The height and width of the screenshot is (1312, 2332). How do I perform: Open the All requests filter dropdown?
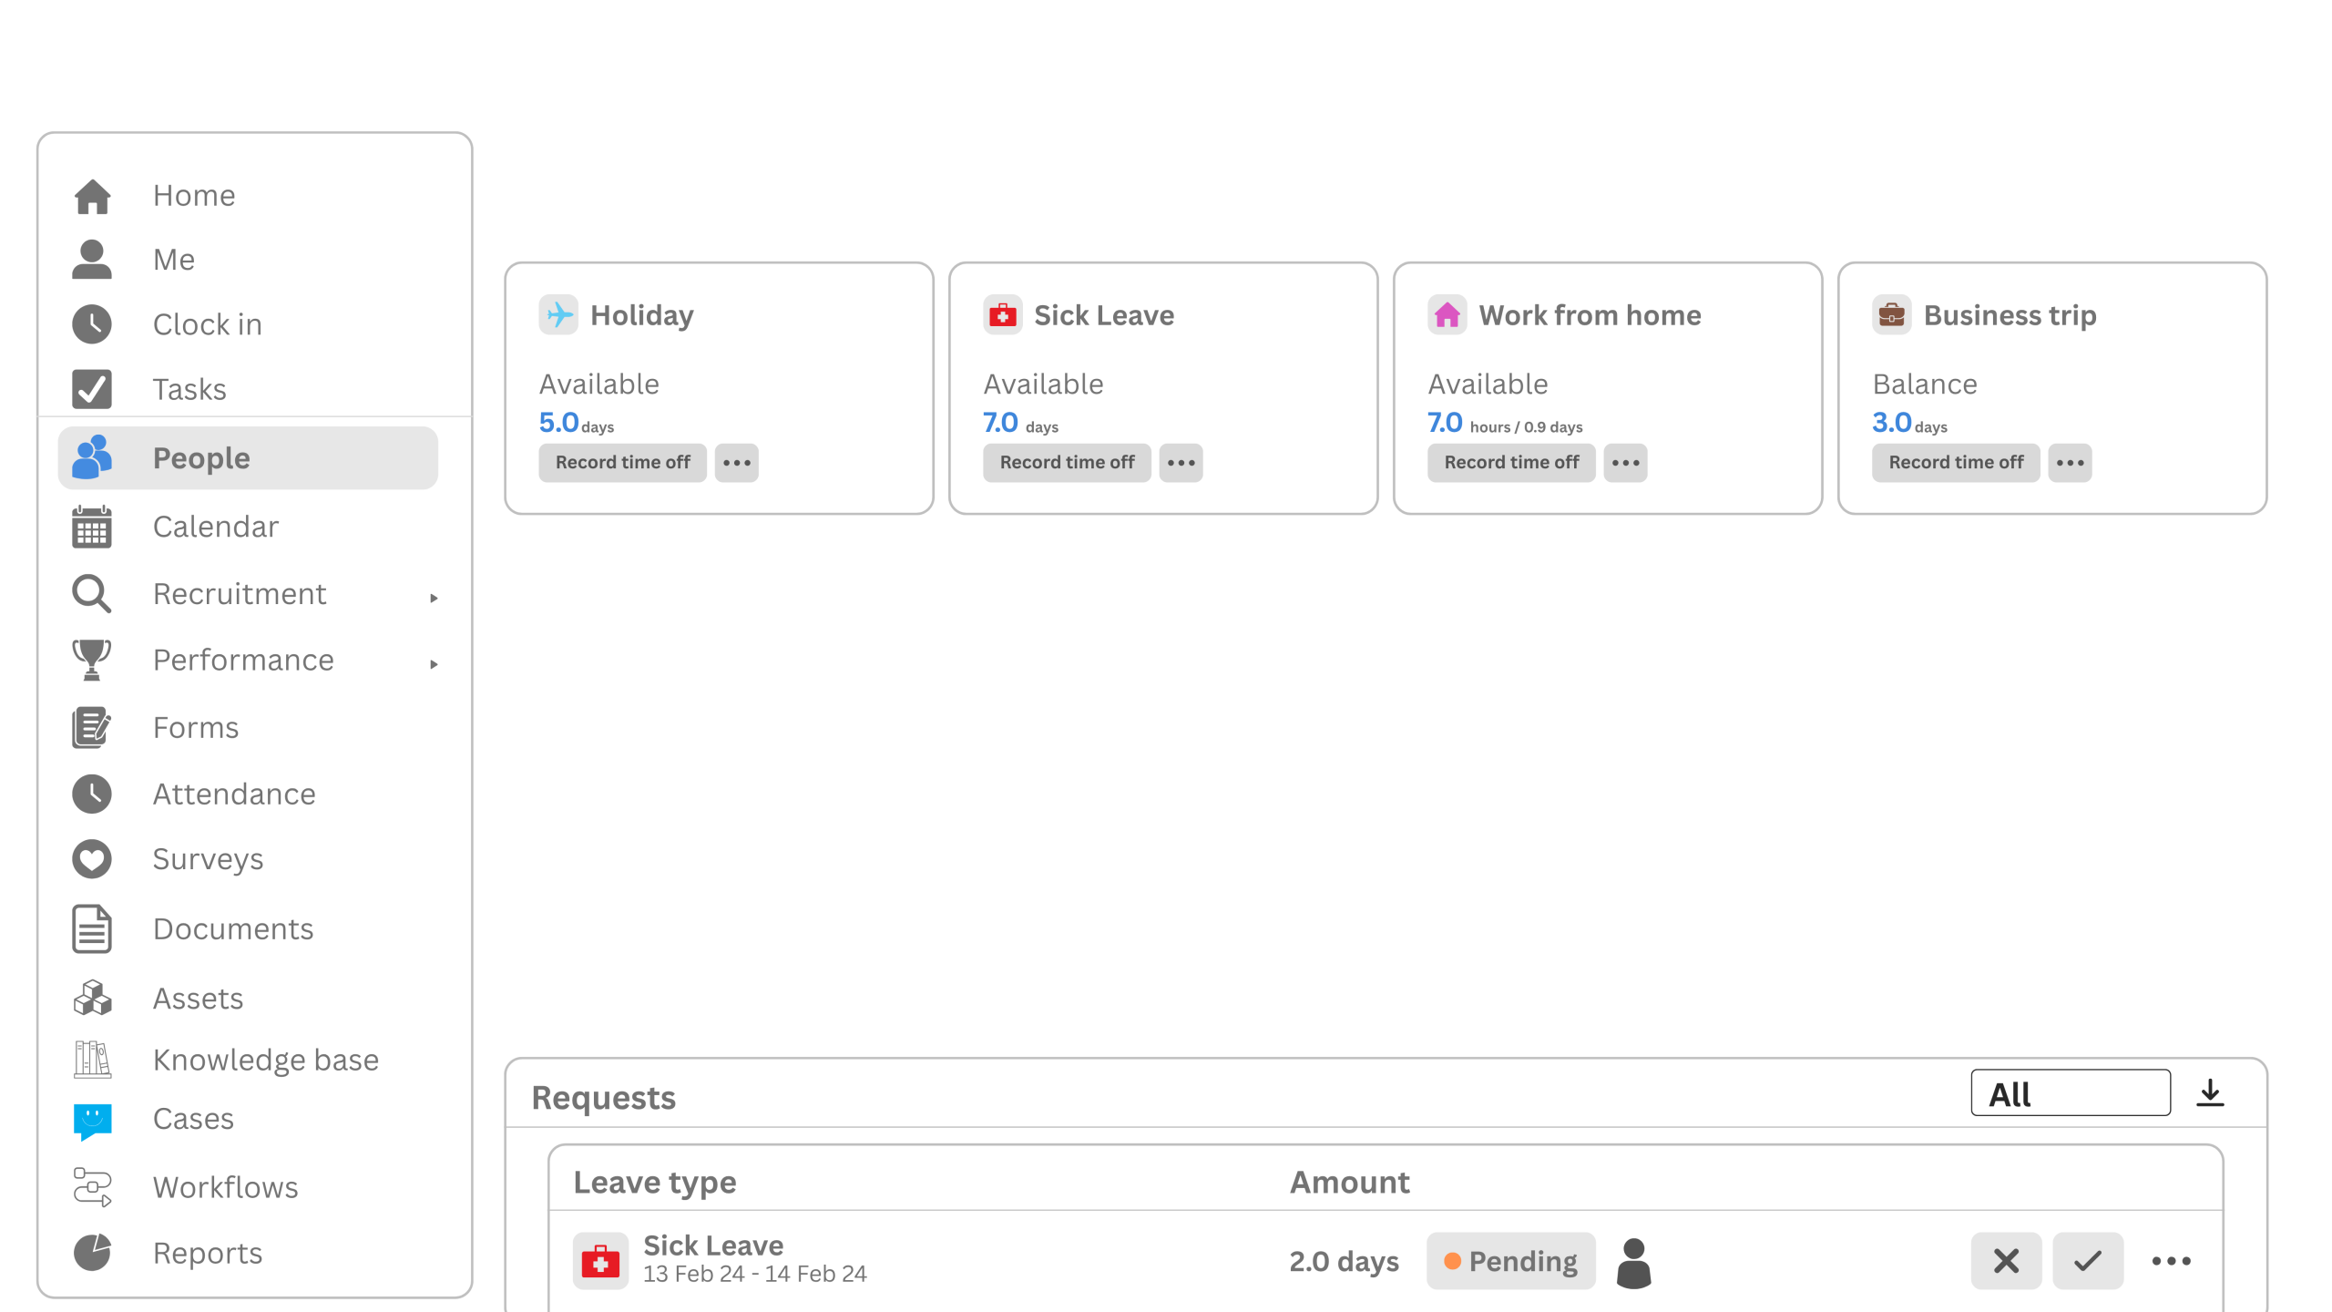(x=2071, y=1093)
